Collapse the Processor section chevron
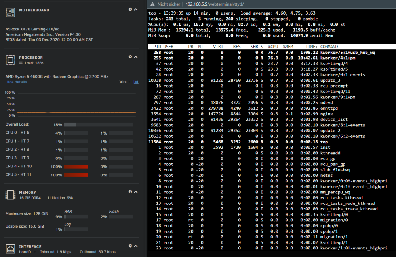The height and width of the screenshot is (257, 396). coord(136,57)
